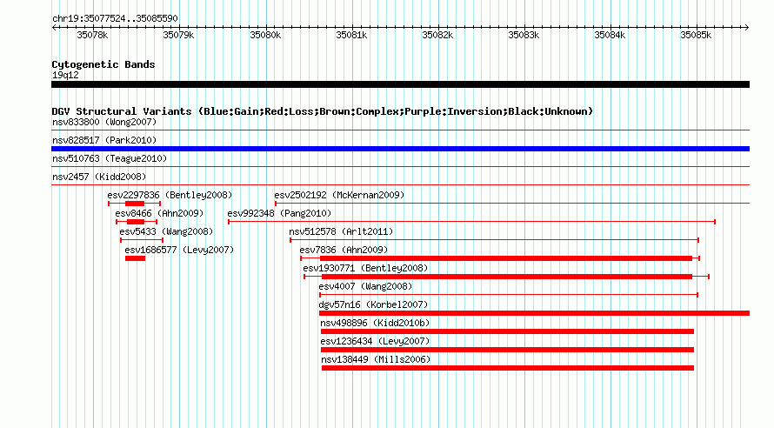The height and width of the screenshot is (428, 774).
Task: Open variant esv8466 (Ahn2009) label
Action: (159, 213)
